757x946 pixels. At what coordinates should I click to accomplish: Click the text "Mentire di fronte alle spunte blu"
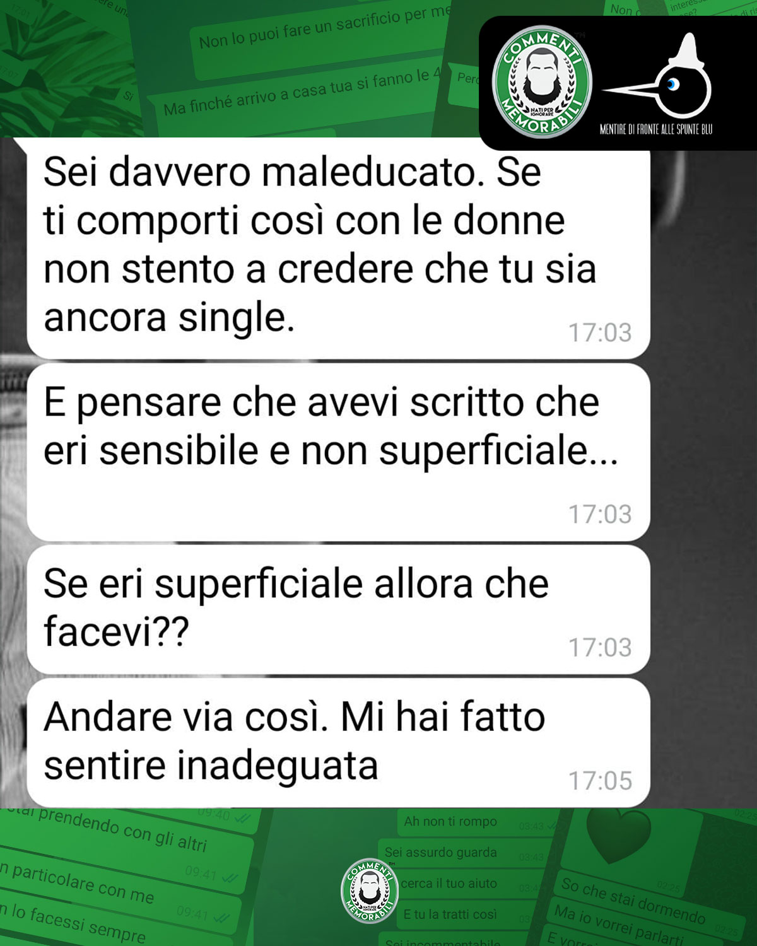(656, 129)
